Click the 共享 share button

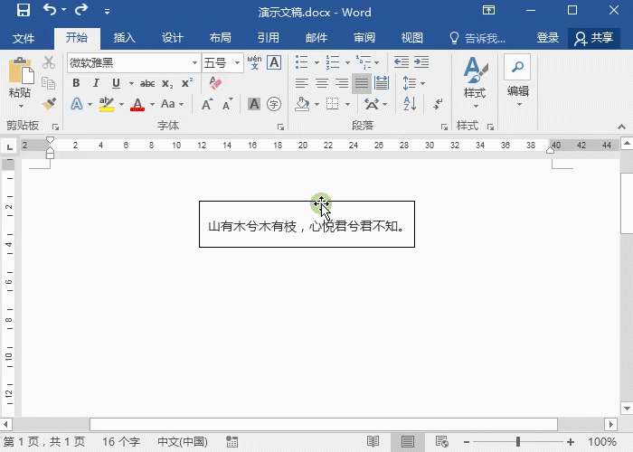click(x=594, y=38)
